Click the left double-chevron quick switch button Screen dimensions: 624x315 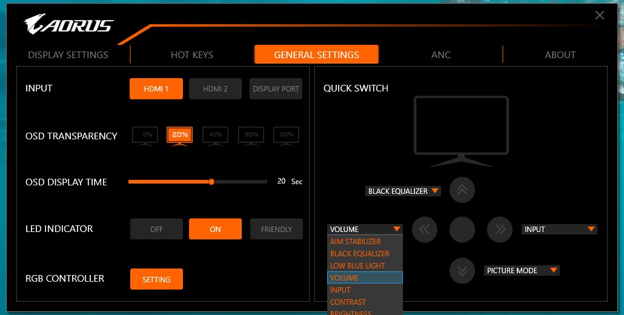(425, 230)
